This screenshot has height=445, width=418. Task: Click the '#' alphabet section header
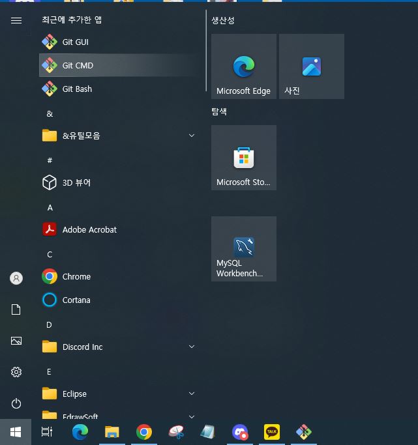50,160
